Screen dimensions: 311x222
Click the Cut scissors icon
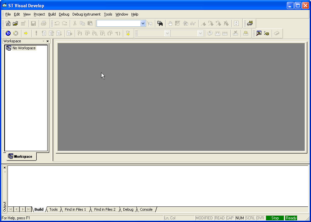75,23
